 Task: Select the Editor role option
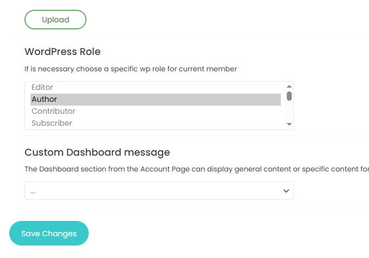(x=42, y=87)
